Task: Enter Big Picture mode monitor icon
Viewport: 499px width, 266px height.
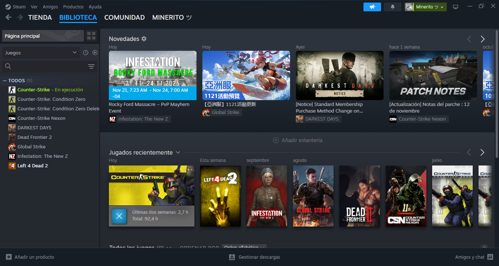Action: [x=456, y=7]
